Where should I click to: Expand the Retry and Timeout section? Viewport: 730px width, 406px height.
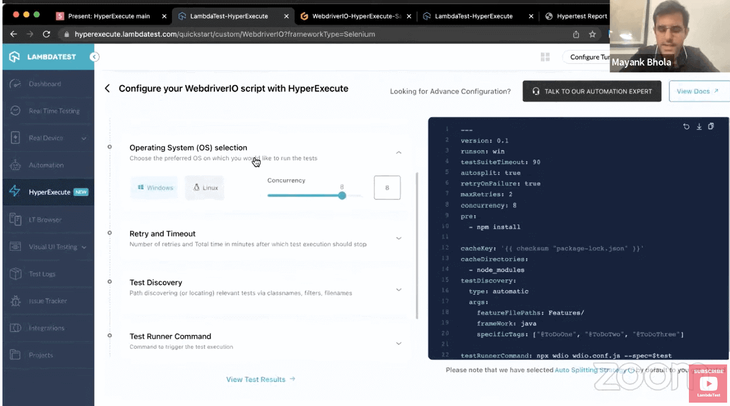tap(399, 238)
